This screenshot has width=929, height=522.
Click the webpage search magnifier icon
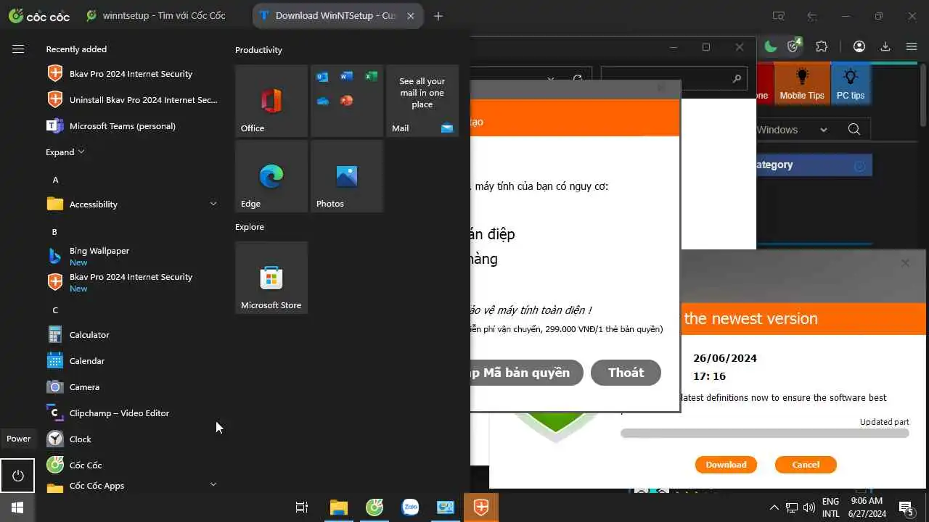click(854, 130)
